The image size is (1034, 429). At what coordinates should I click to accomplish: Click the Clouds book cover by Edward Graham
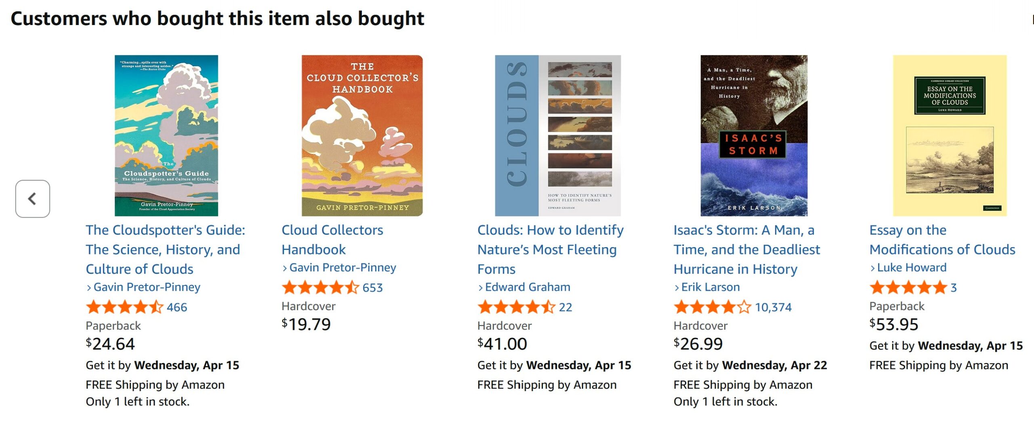(557, 135)
